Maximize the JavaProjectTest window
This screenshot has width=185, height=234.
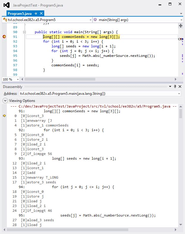point(170,4)
